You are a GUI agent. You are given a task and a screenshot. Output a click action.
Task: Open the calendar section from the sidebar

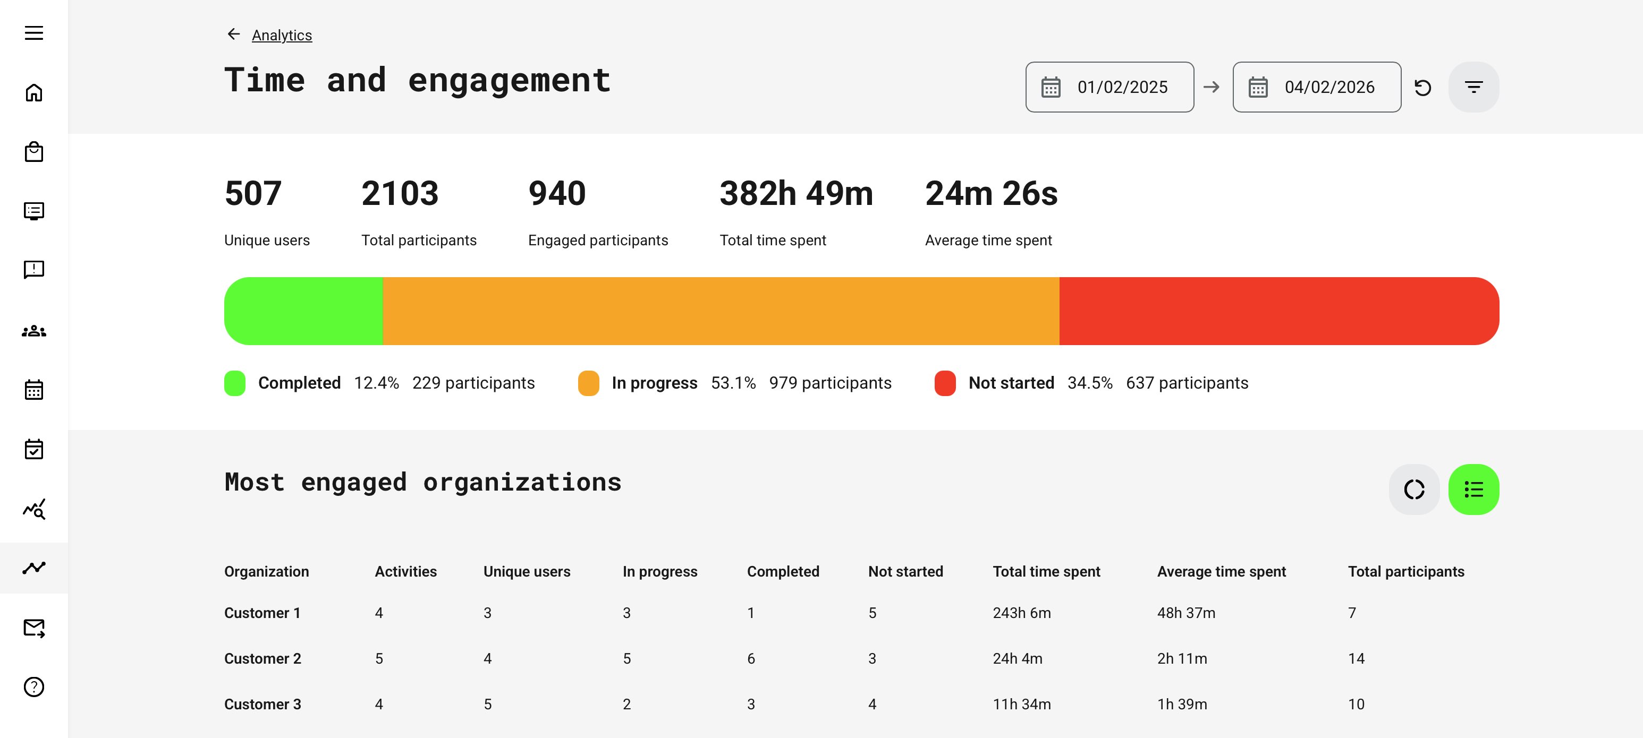34,389
